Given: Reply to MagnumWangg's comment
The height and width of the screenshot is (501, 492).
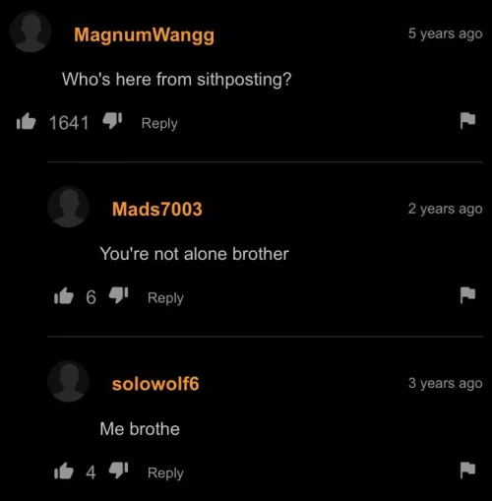Looking at the screenshot, I should pos(159,123).
